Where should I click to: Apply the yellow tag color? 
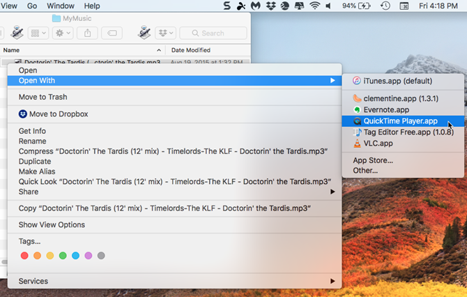coord(50,255)
